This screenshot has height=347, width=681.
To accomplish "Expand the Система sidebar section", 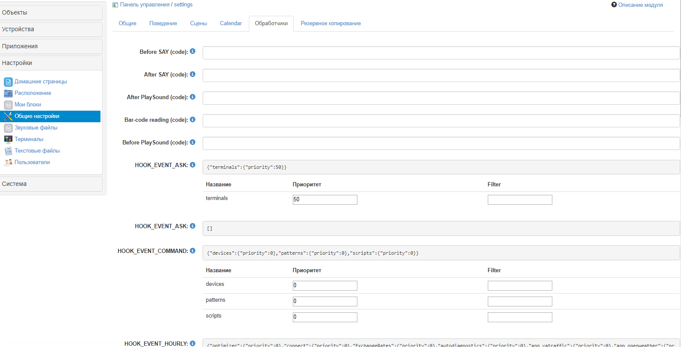I will click(x=51, y=184).
